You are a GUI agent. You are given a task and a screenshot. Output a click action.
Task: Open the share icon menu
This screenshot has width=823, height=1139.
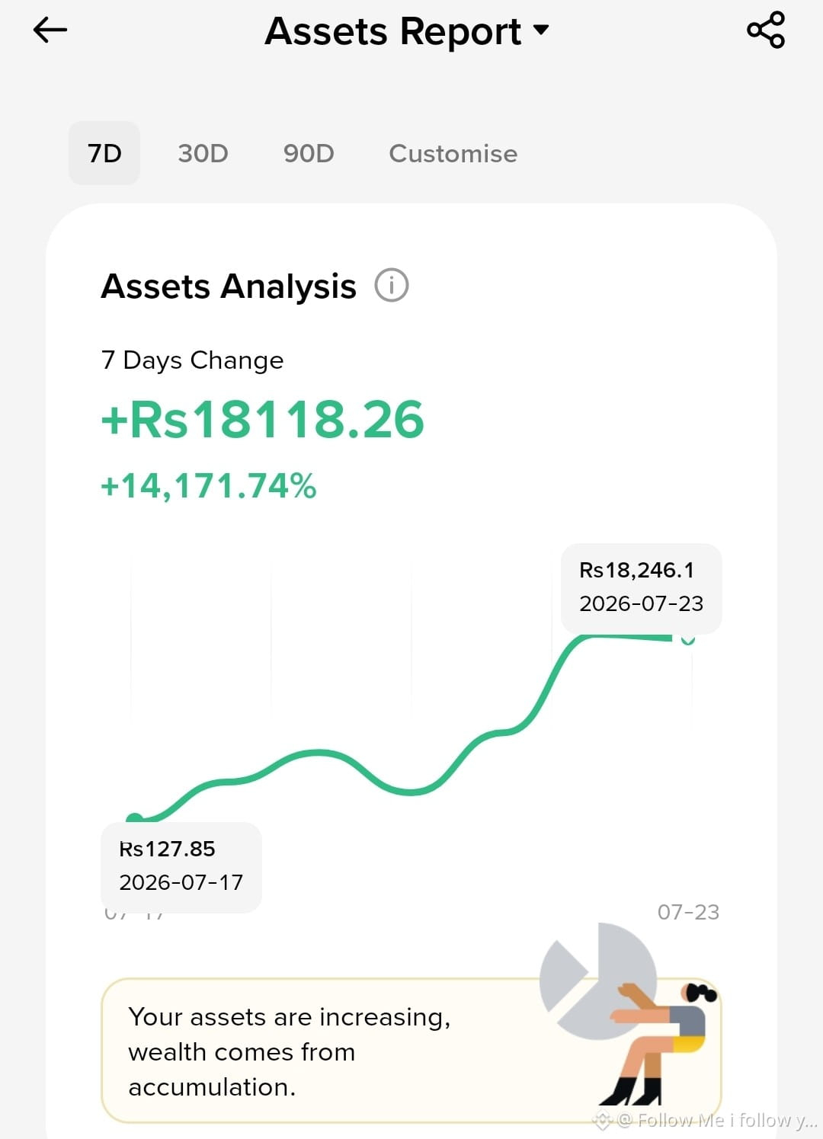(766, 30)
